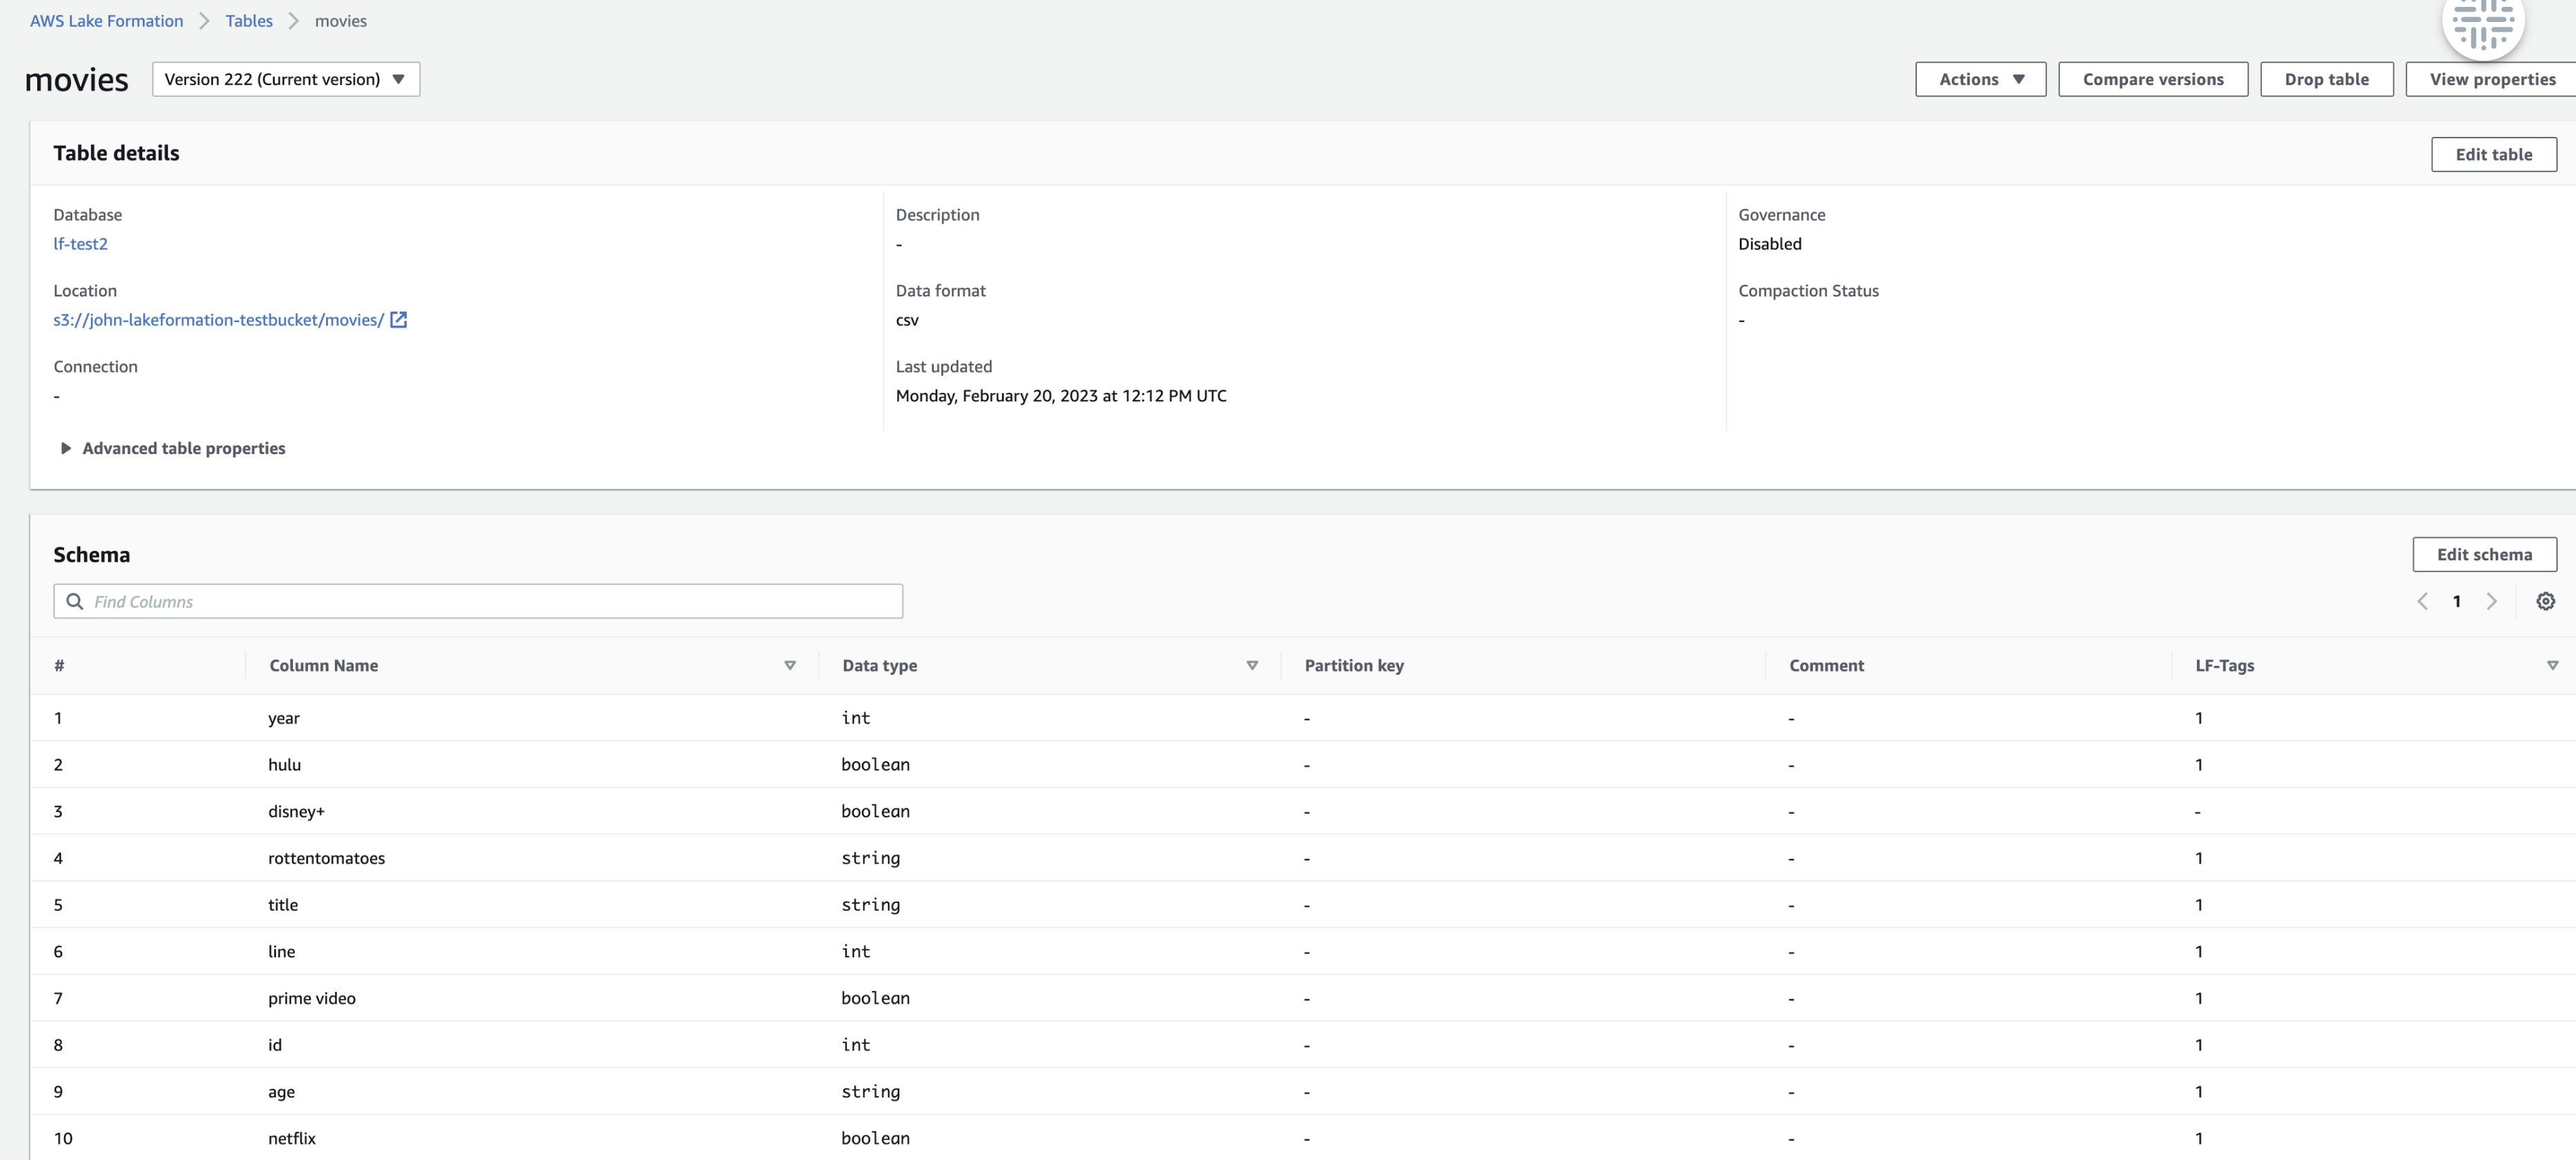Click the Schema section heading
This screenshot has width=2576, height=1160.
click(91, 554)
